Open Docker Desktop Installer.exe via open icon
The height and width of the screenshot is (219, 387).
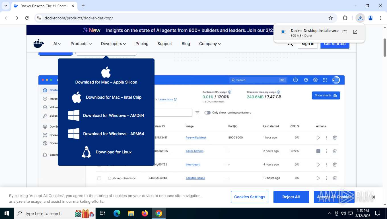(x=355, y=32)
